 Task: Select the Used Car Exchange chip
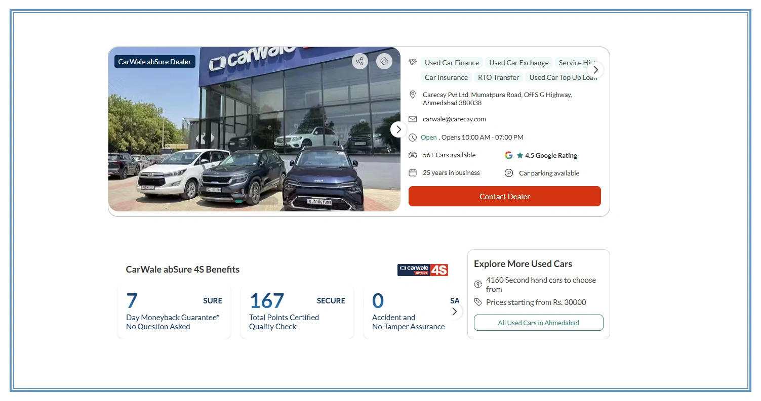[518, 63]
